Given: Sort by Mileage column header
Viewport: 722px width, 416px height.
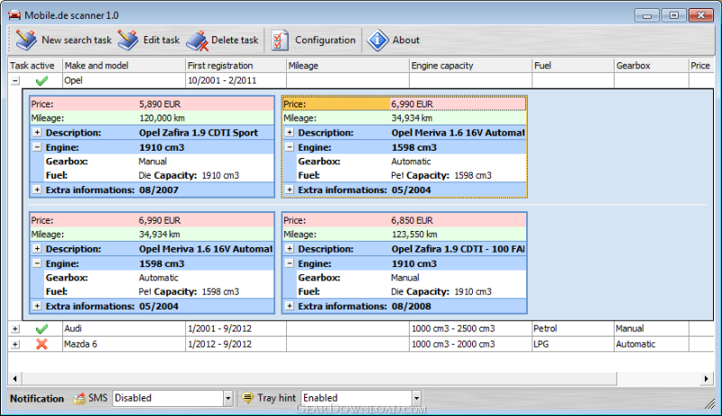Looking at the screenshot, I should click(x=347, y=65).
